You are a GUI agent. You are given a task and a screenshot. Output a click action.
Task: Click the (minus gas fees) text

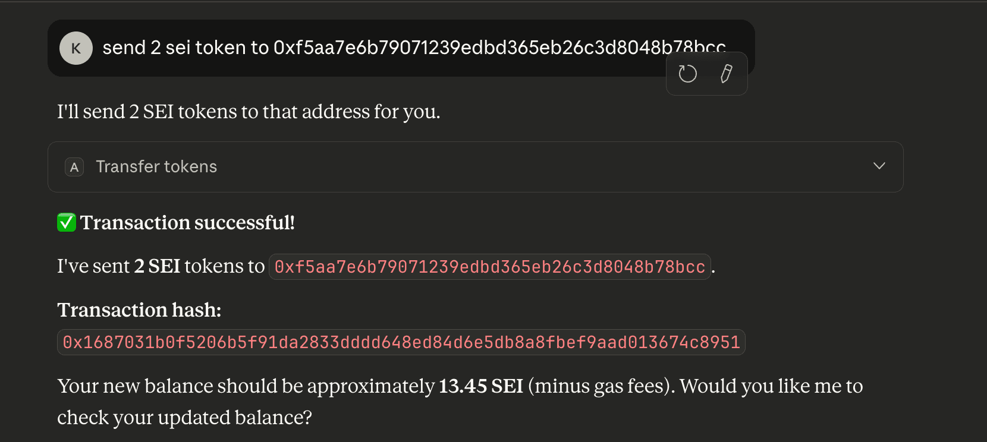pos(601,386)
